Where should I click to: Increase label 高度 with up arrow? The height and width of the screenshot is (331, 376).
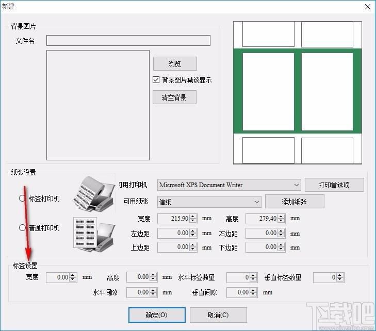point(153,275)
